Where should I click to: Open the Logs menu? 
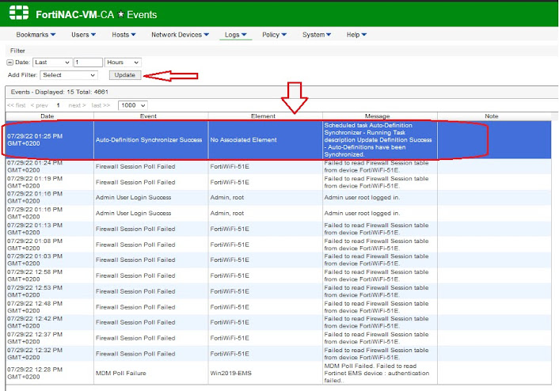tap(236, 35)
